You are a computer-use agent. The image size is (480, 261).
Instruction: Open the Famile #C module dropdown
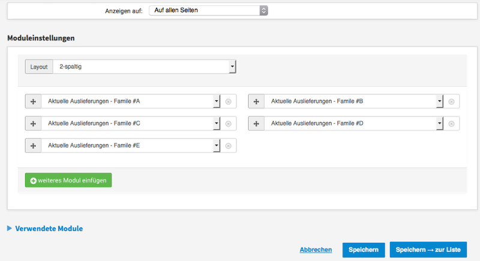(x=131, y=124)
